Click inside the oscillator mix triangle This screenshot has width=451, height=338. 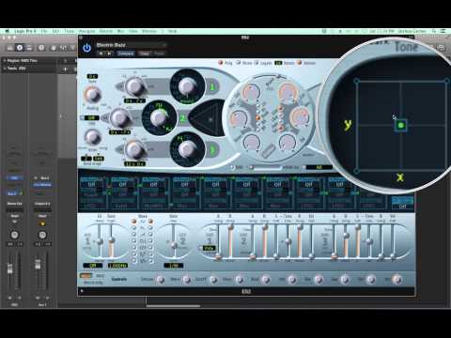pos(210,119)
